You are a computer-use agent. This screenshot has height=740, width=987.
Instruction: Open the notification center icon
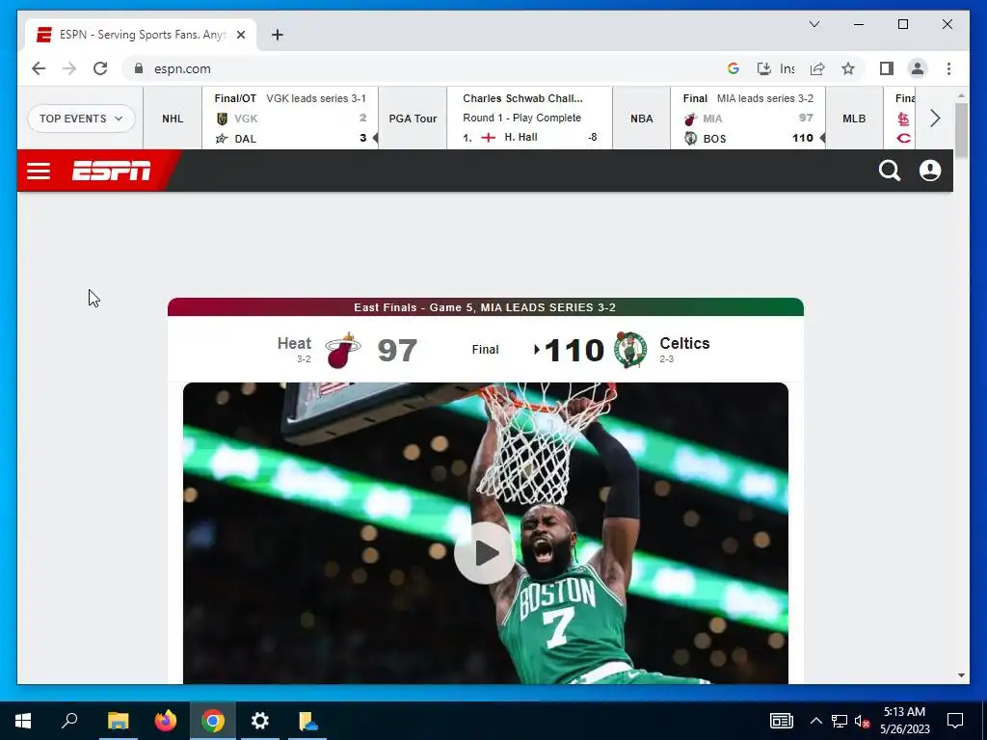[955, 721]
